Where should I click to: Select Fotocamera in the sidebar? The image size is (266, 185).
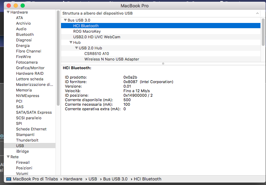pyautogui.click(x=27, y=62)
